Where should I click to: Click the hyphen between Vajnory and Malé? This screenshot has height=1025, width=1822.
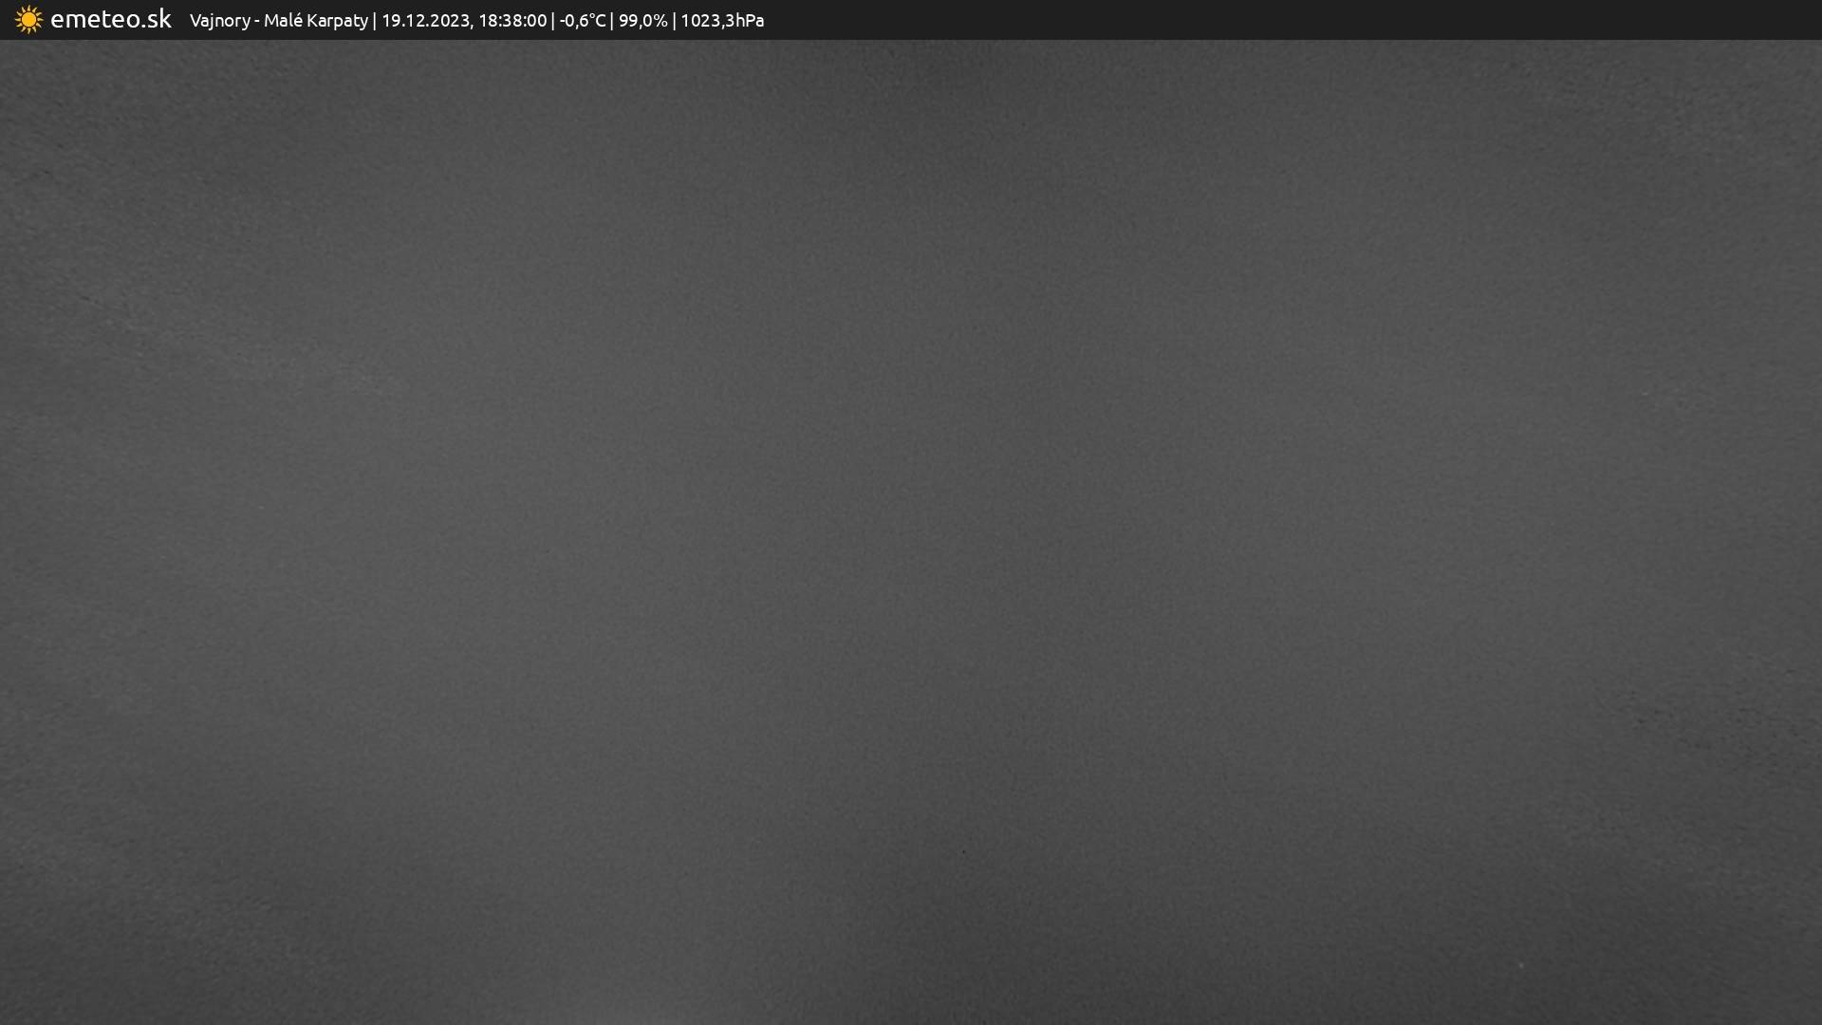click(x=257, y=21)
